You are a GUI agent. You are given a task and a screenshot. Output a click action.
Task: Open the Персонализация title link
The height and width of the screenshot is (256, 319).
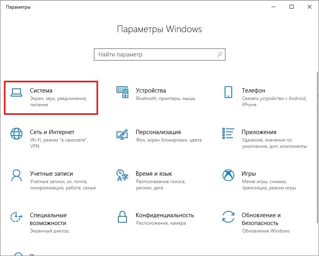click(158, 132)
